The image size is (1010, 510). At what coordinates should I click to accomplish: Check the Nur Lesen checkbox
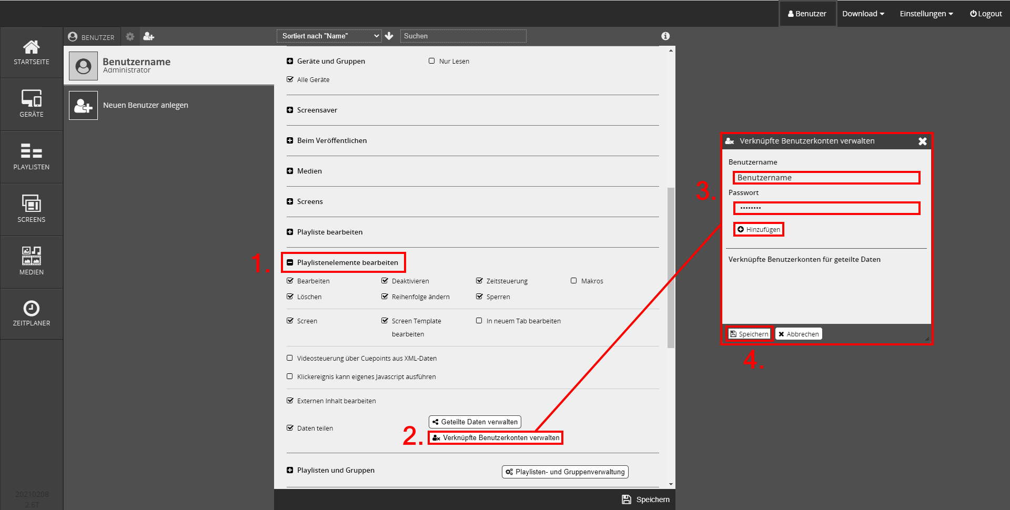(x=432, y=61)
